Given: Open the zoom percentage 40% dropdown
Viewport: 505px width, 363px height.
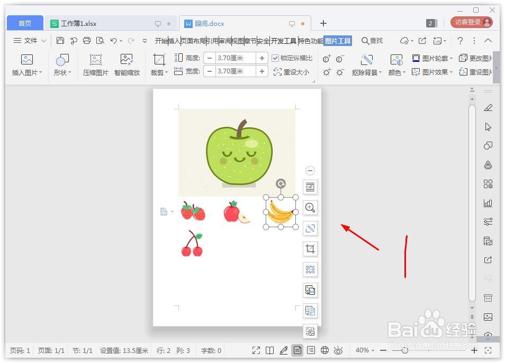Looking at the screenshot, I should click(365, 350).
